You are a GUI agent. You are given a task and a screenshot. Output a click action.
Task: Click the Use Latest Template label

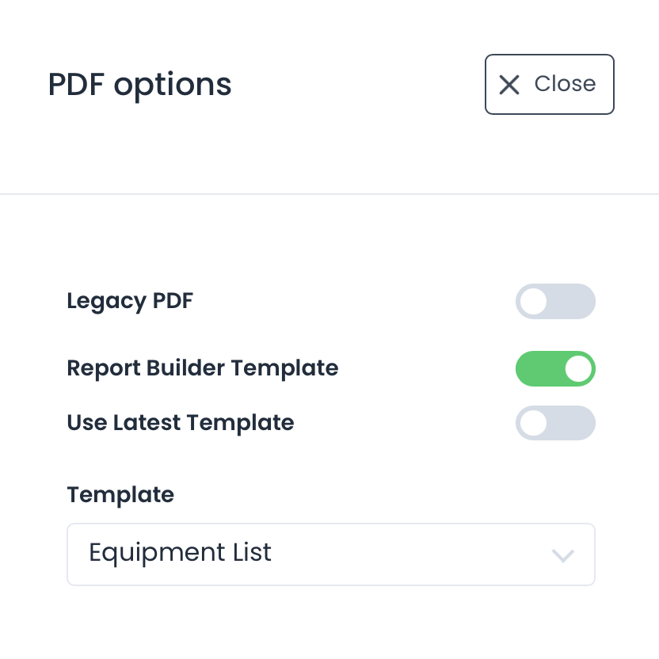tap(180, 423)
